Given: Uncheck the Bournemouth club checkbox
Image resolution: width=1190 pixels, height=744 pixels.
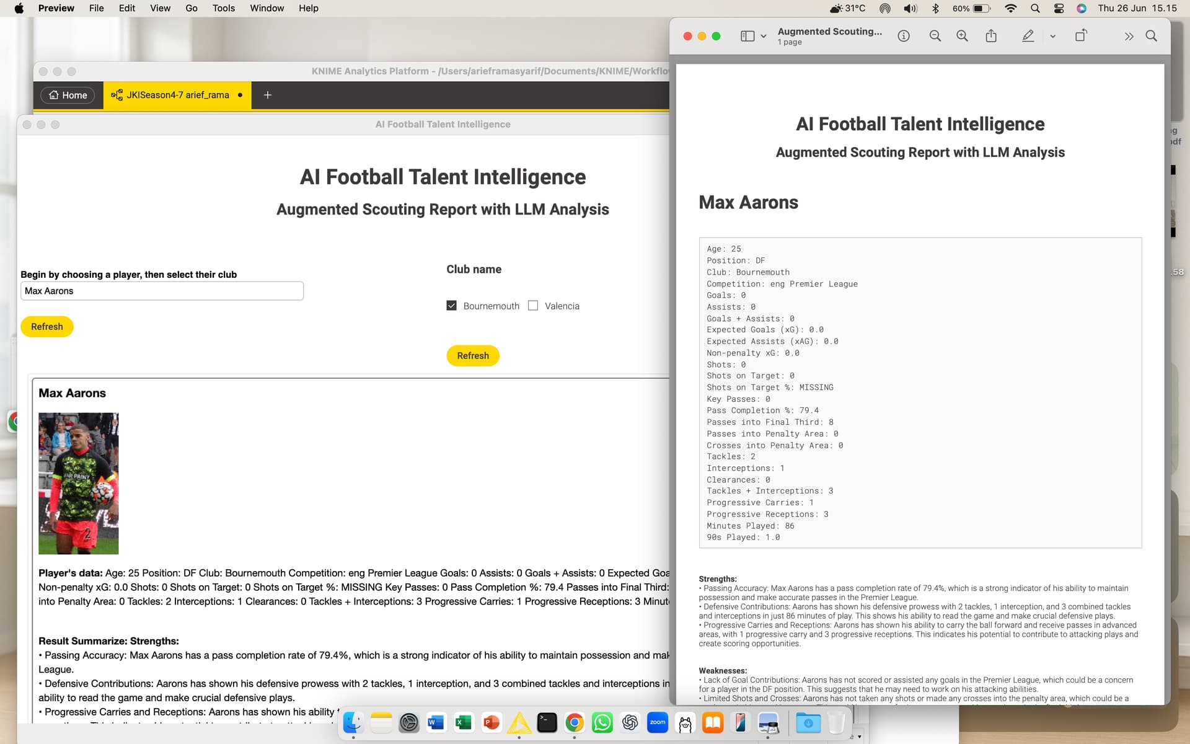Looking at the screenshot, I should click(451, 306).
